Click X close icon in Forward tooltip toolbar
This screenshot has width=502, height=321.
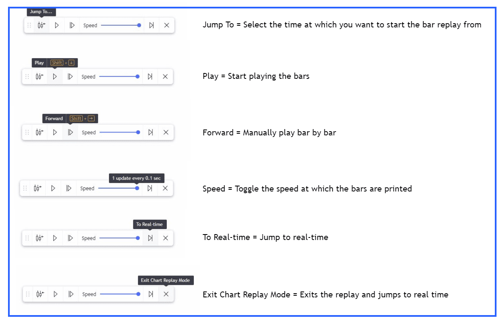click(166, 132)
